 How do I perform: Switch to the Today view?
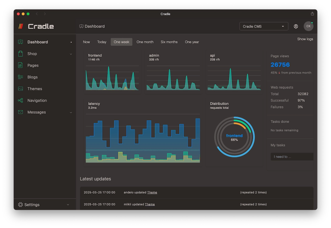click(102, 42)
